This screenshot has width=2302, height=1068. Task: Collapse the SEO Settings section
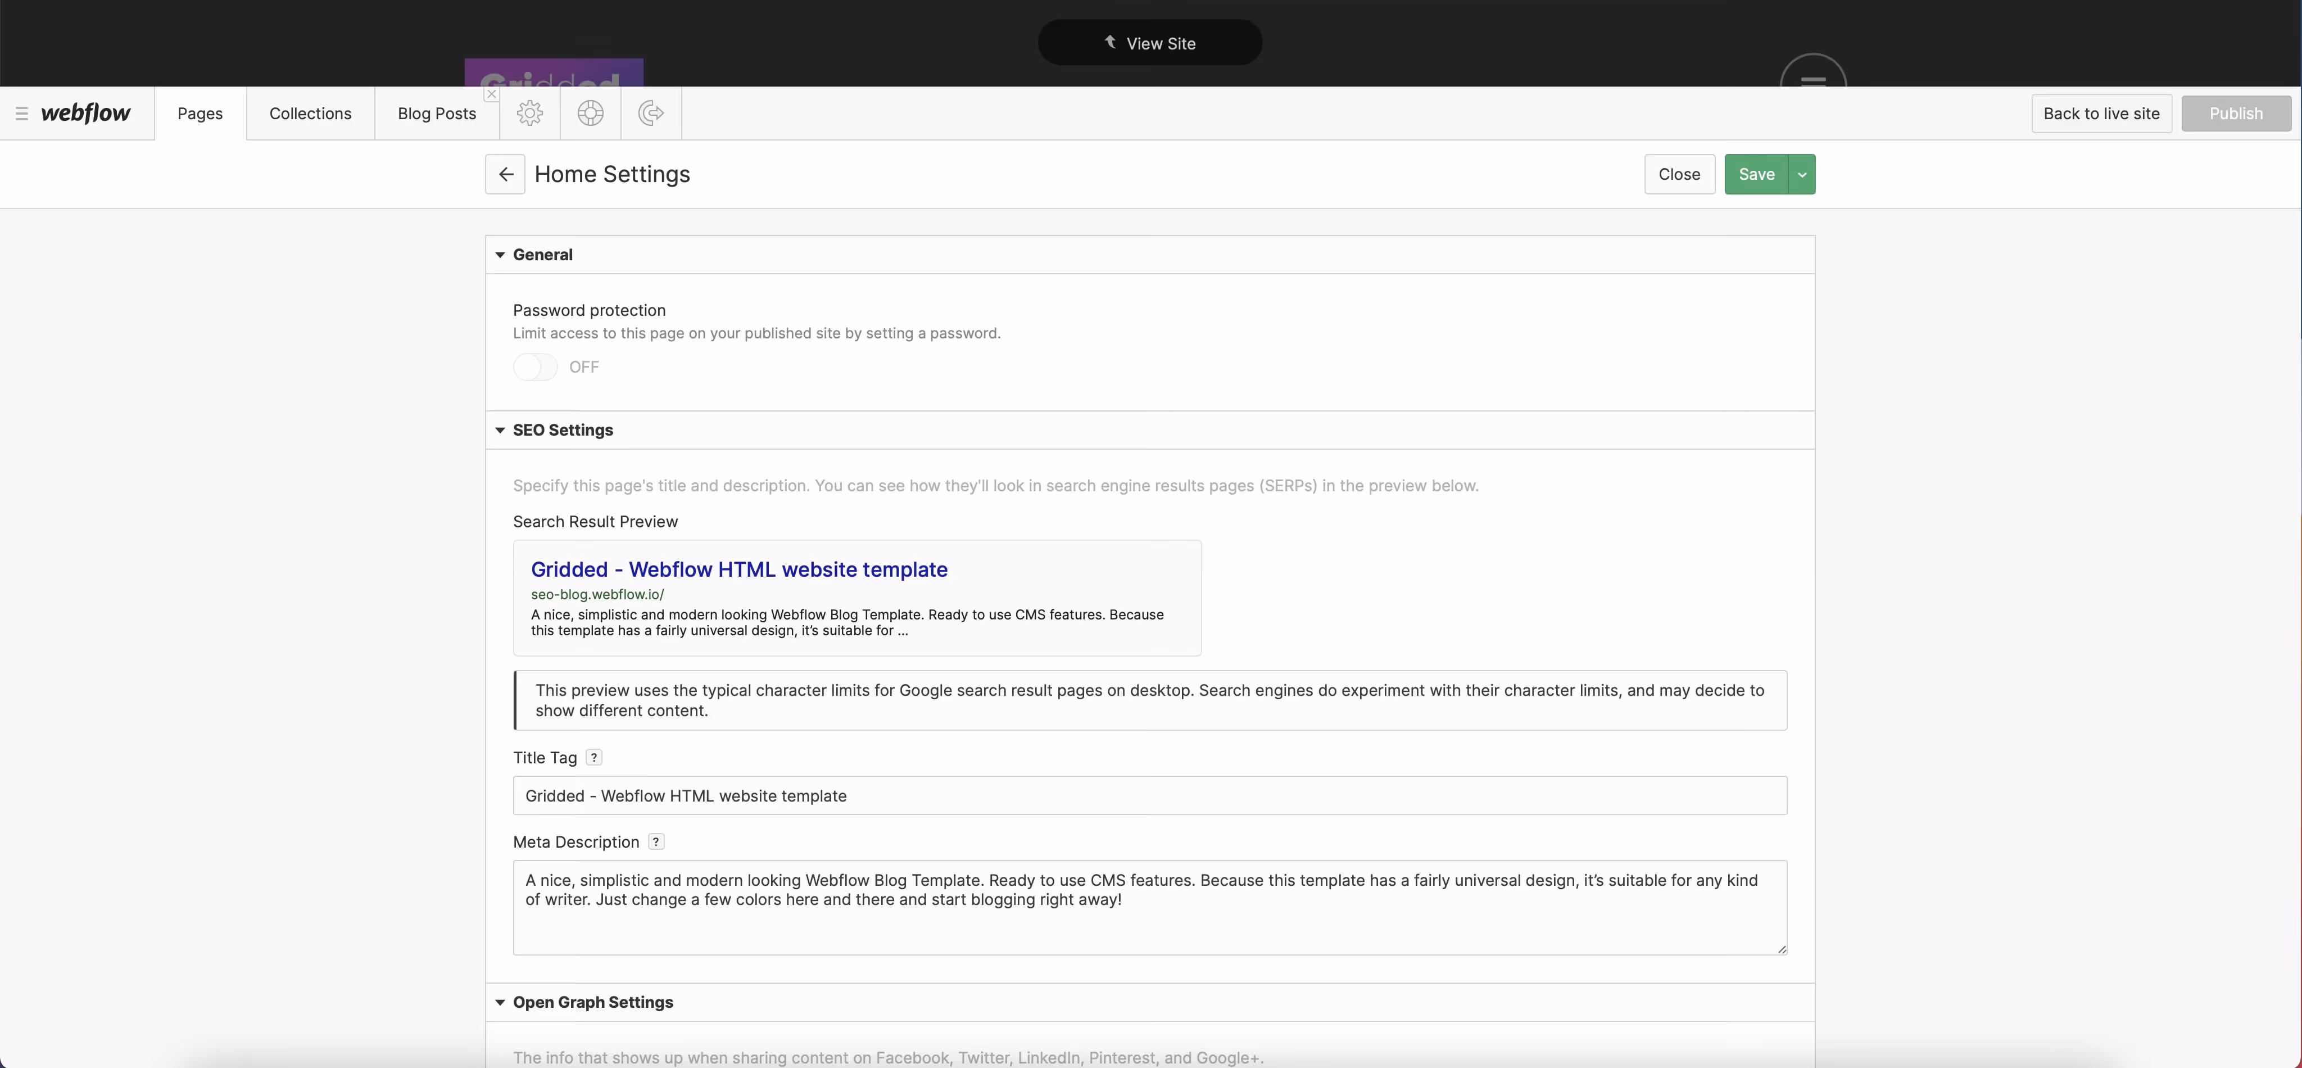[500, 430]
